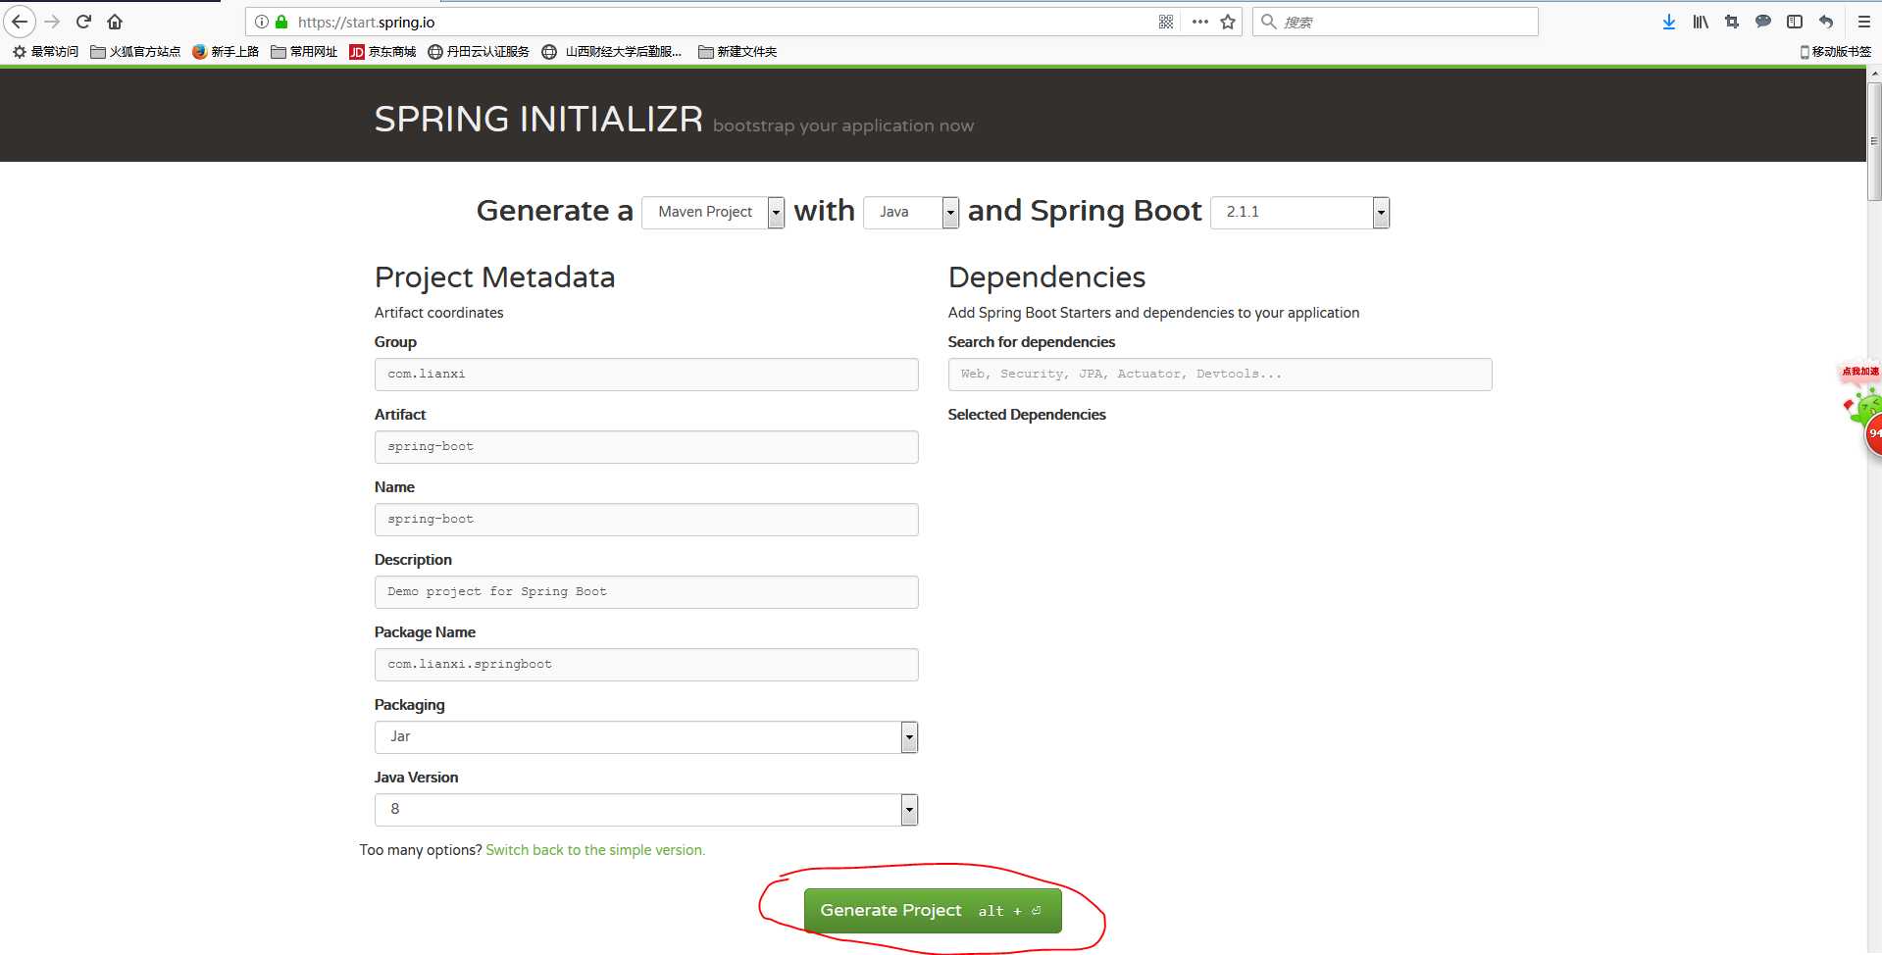Open the Maven Project type dropdown
Viewport: 1882px width, 955px height.
click(x=713, y=212)
